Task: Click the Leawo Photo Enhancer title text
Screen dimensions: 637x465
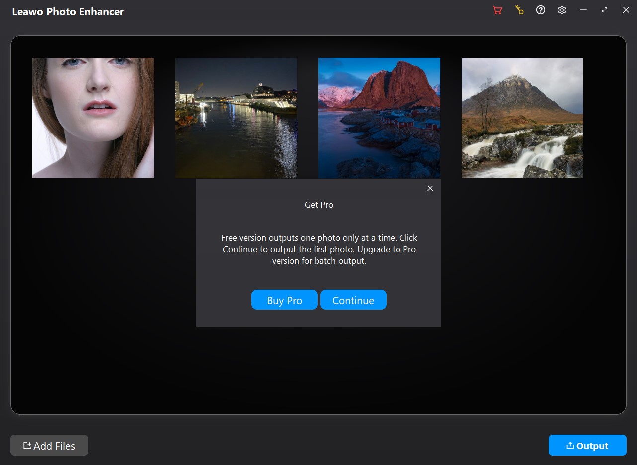Action: (68, 12)
